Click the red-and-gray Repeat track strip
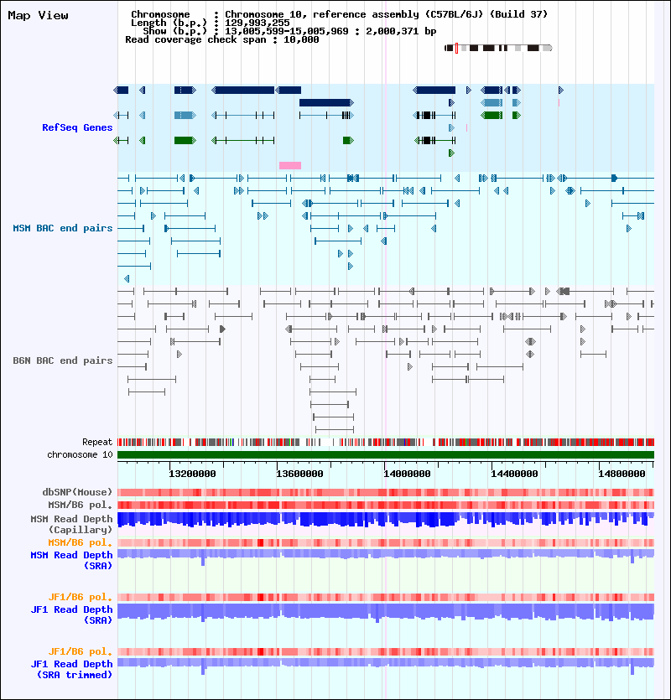The width and height of the screenshot is (671, 700). click(386, 443)
